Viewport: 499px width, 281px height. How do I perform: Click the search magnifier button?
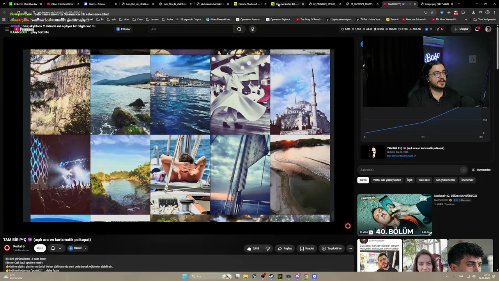click(239, 29)
